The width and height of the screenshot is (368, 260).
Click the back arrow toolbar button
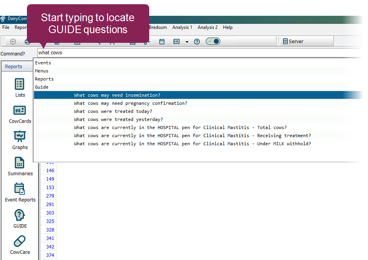pyautogui.click(x=13, y=42)
